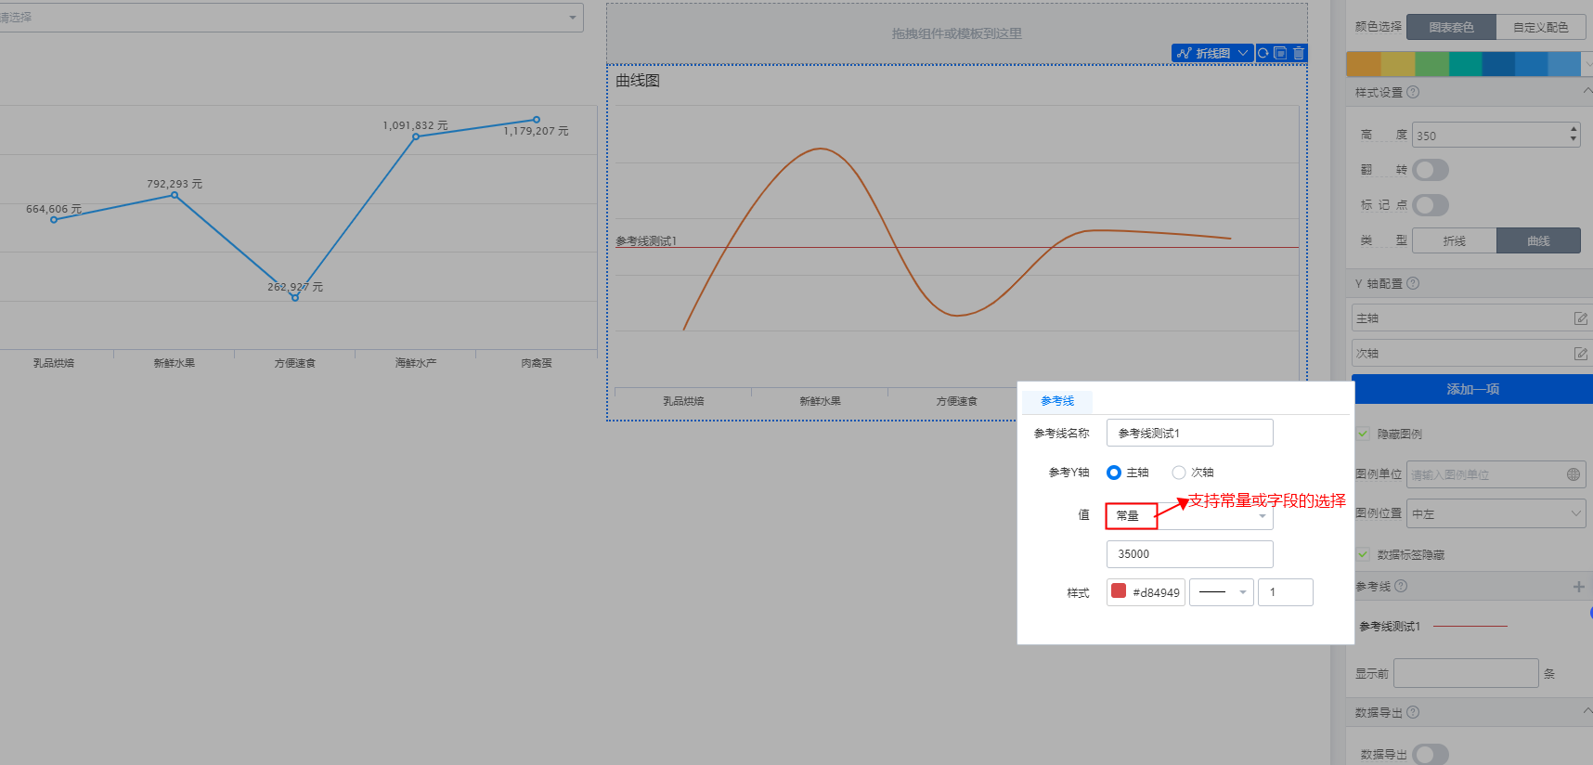Click 海鲜水产 axis label in left chart
Image resolution: width=1593 pixels, height=765 pixels.
tap(415, 363)
